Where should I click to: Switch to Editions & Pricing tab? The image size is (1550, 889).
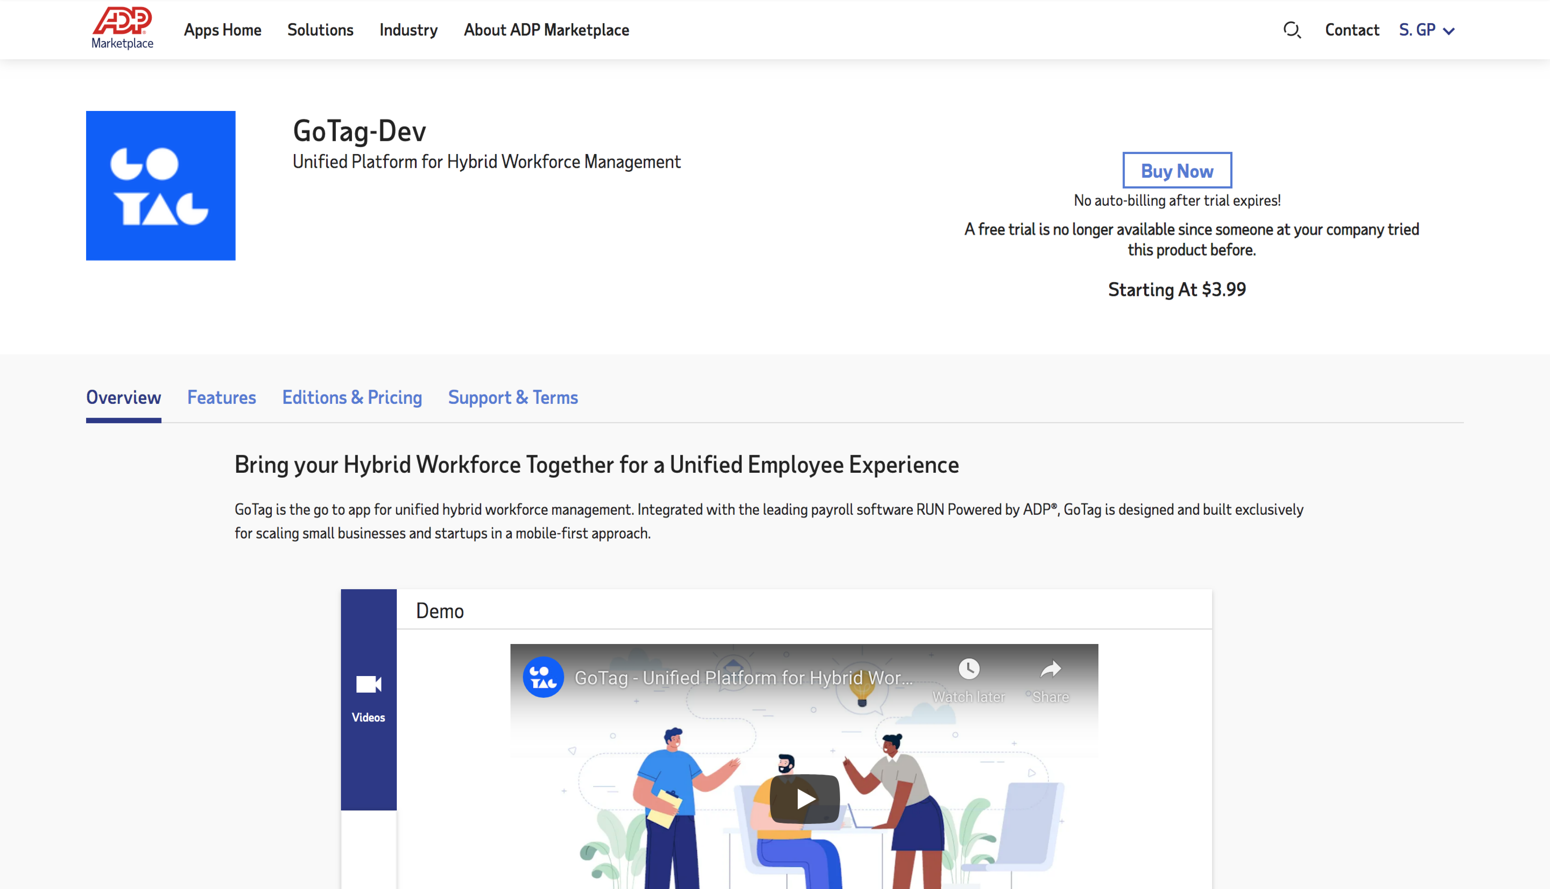tap(352, 398)
